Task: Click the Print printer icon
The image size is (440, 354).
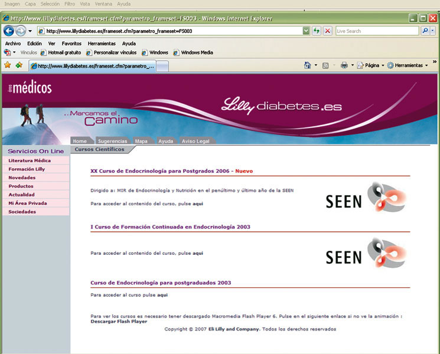Action: (344, 65)
